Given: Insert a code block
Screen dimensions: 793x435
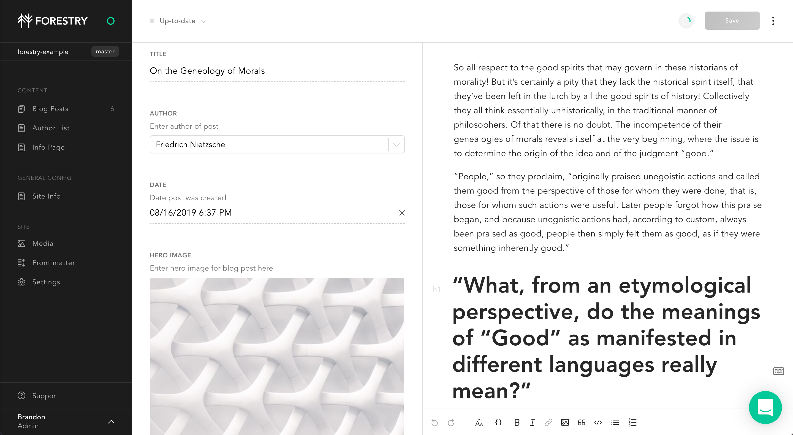Looking at the screenshot, I should [x=598, y=422].
